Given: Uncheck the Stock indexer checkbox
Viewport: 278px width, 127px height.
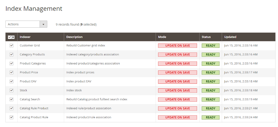Looking at the screenshot, I should [11, 90].
